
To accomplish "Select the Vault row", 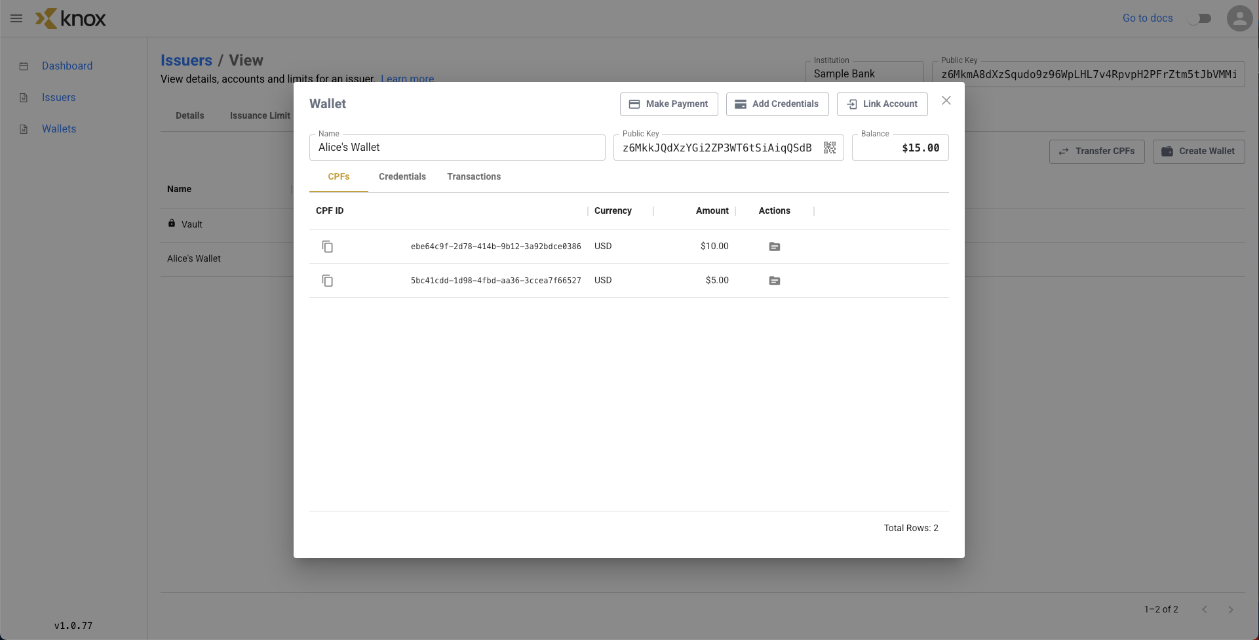I will 227,225.
